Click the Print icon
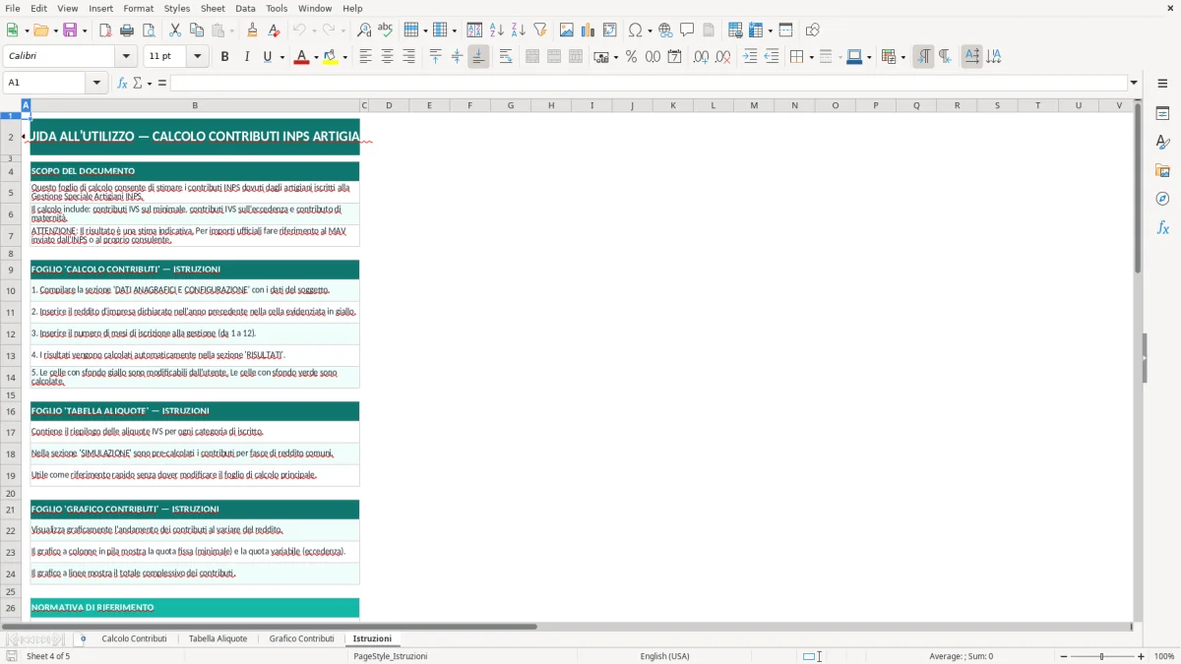Image resolution: width=1181 pixels, height=664 pixels. [x=127, y=30]
